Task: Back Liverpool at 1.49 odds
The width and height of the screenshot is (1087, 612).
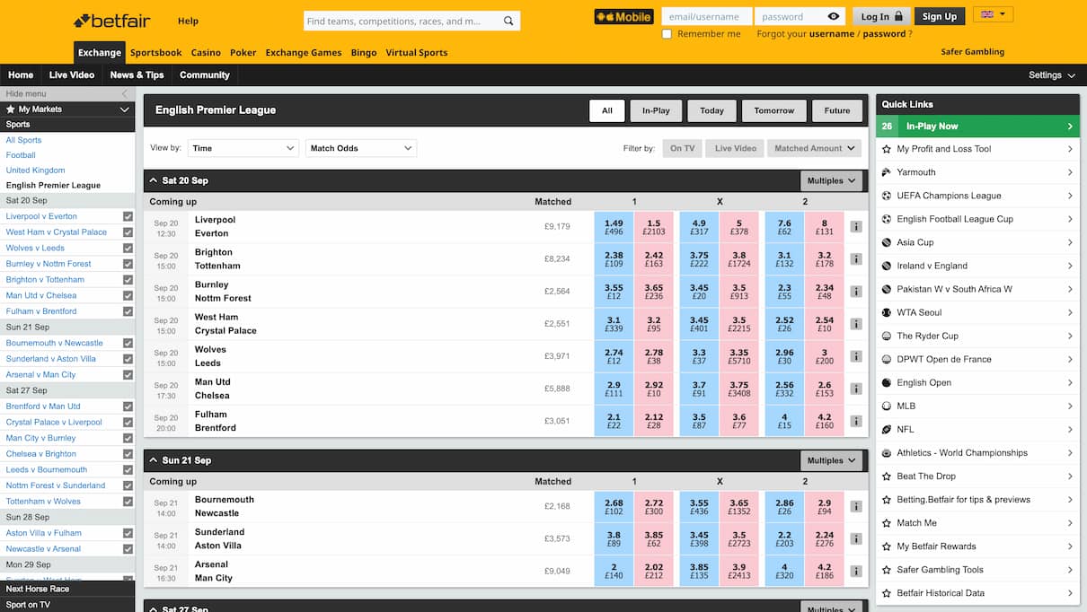Action: point(614,227)
